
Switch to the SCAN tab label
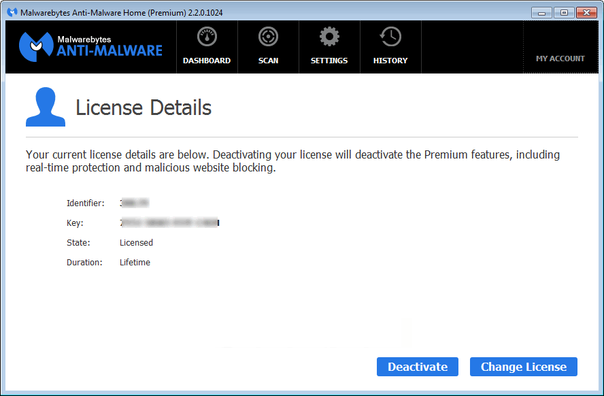[x=268, y=61]
